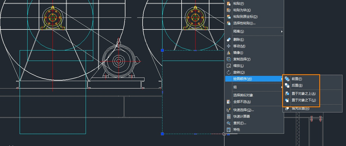Screen dimensions: 346x146
Task: Select 置于对象之下(U) send under objects
Action: 312,100
